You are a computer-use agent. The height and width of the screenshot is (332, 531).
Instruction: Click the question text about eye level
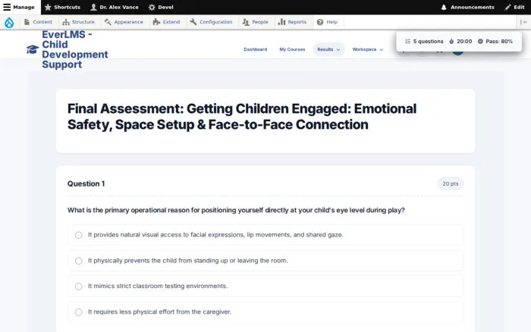coord(236,210)
